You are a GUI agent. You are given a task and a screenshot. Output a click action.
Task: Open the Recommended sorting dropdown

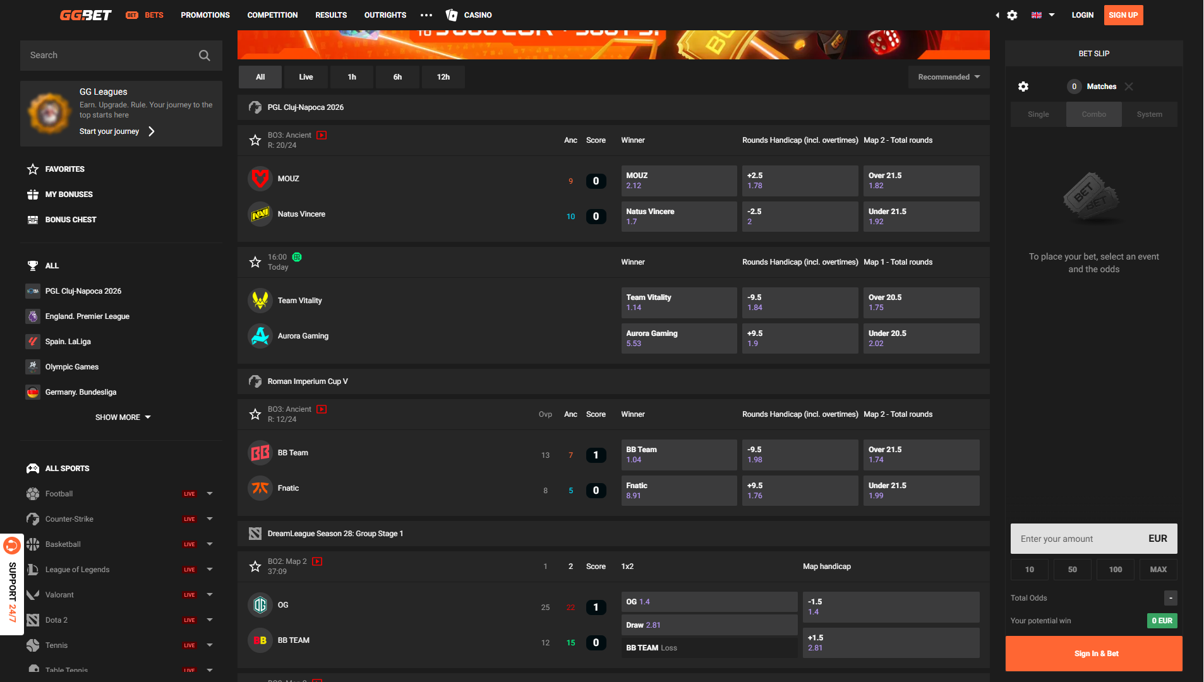(948, 77)
